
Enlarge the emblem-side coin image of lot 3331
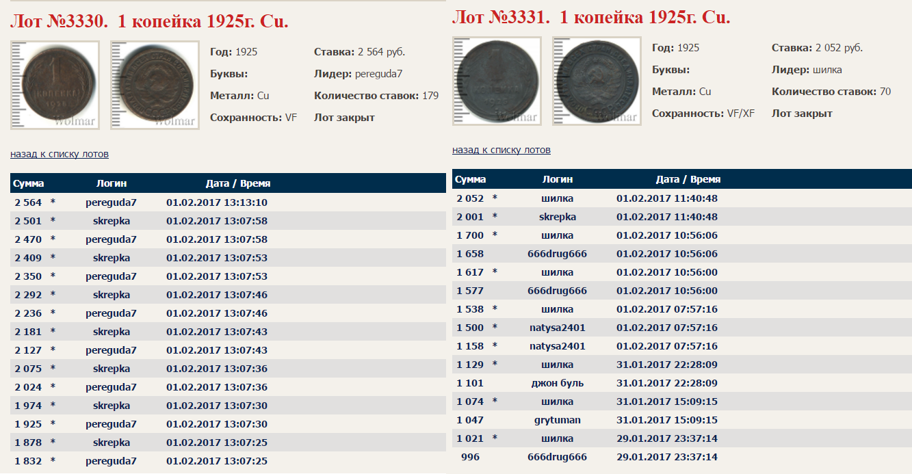point(597,81)
